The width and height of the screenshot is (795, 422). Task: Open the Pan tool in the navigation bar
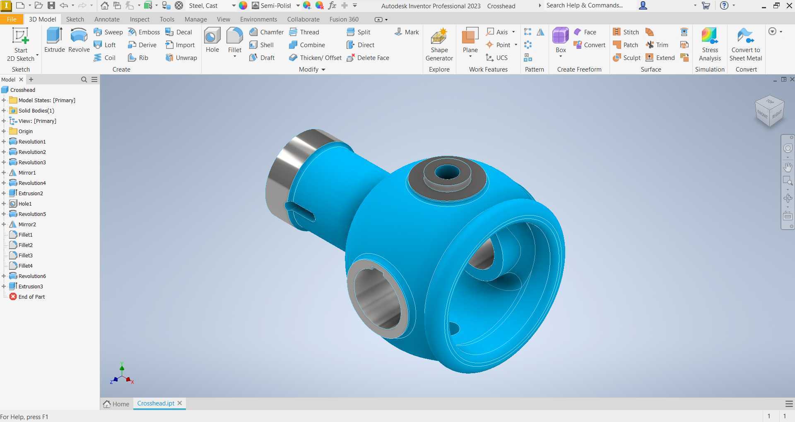[x=788, y=167]
